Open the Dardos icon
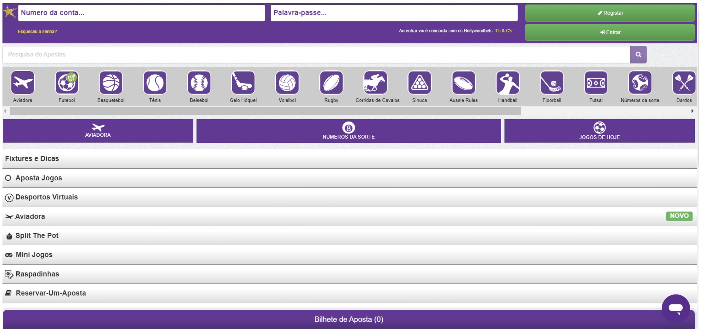This screenshot has width=701, height=332. click(684, 83)
